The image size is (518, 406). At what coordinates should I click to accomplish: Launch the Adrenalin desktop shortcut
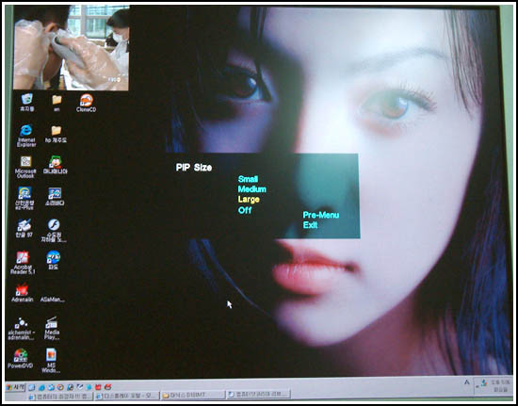(x=23, y=293)
